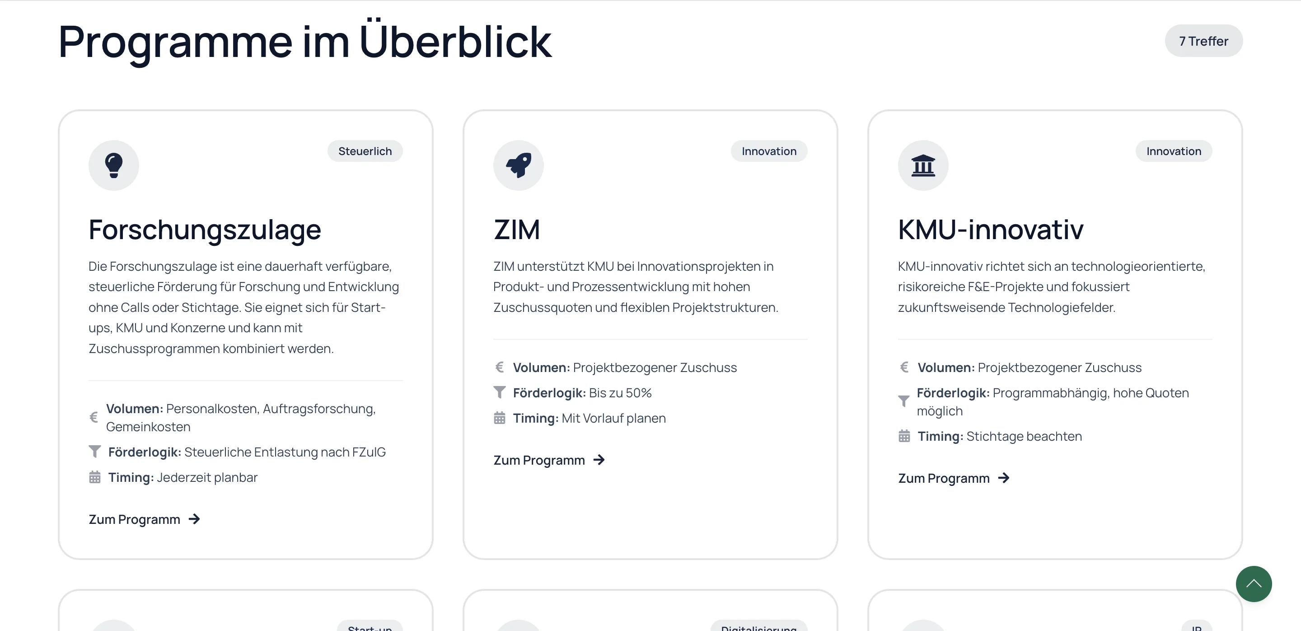Click arrow next to ZIM's Zum Programm

click(599, 460)
